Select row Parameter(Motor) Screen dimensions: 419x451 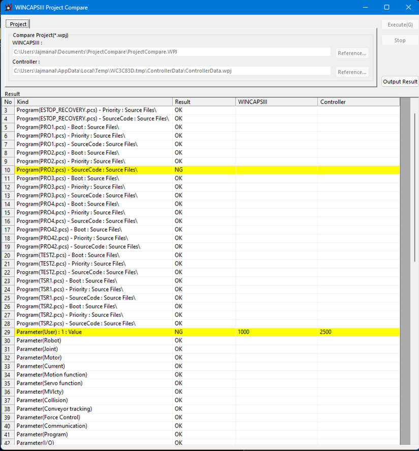[x=201, y=358]
